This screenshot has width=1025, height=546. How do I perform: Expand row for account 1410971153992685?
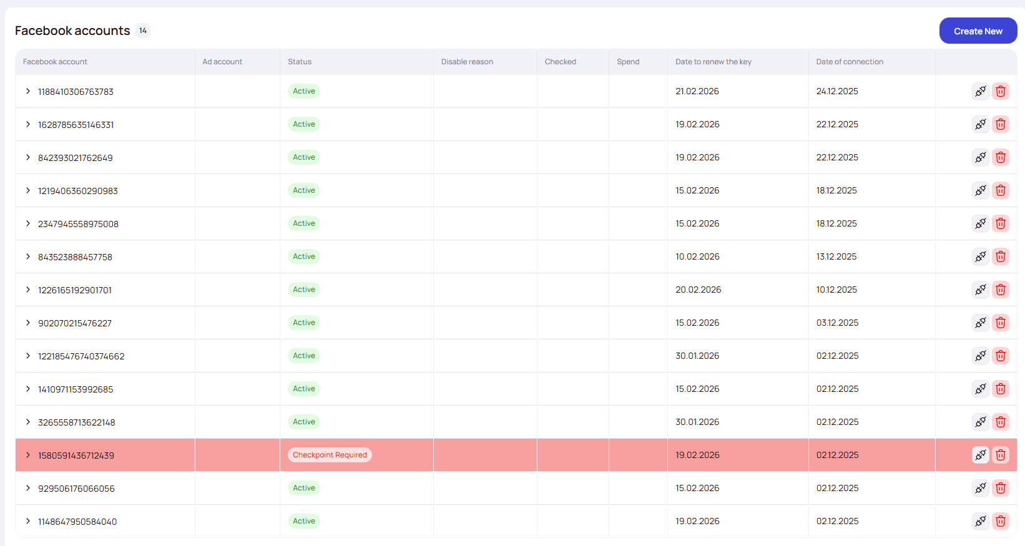(x=28, y=389)
